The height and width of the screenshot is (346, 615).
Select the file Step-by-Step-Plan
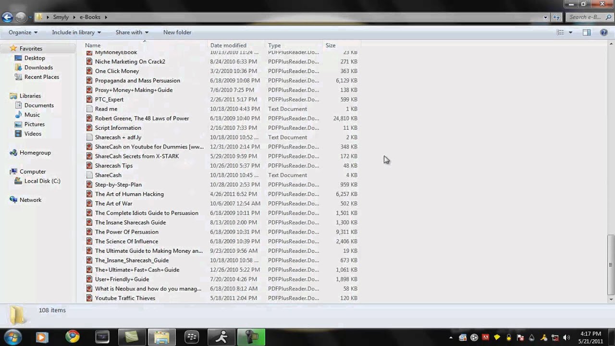[x=118, y=185]
